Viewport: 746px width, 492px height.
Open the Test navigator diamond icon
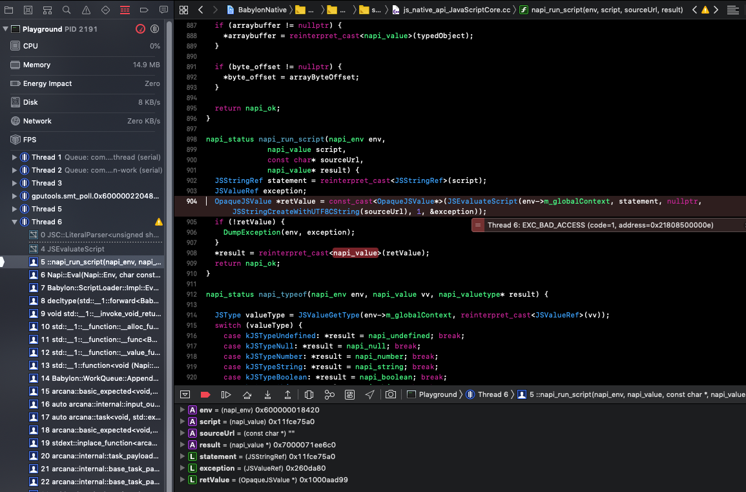tap(106, 10)
